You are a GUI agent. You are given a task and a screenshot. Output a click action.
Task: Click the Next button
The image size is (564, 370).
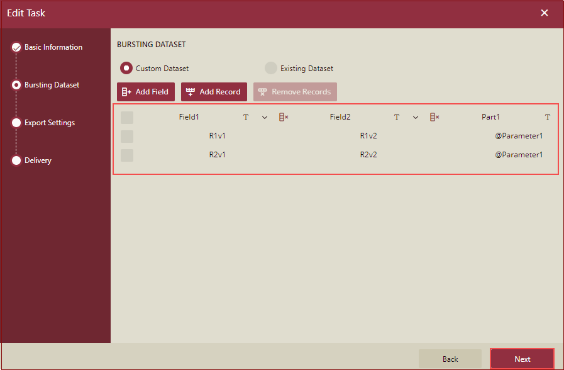click(x=522, y=359)
